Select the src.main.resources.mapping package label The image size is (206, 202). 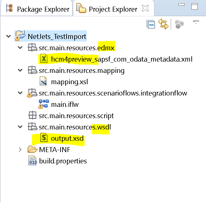coord(82,71)
